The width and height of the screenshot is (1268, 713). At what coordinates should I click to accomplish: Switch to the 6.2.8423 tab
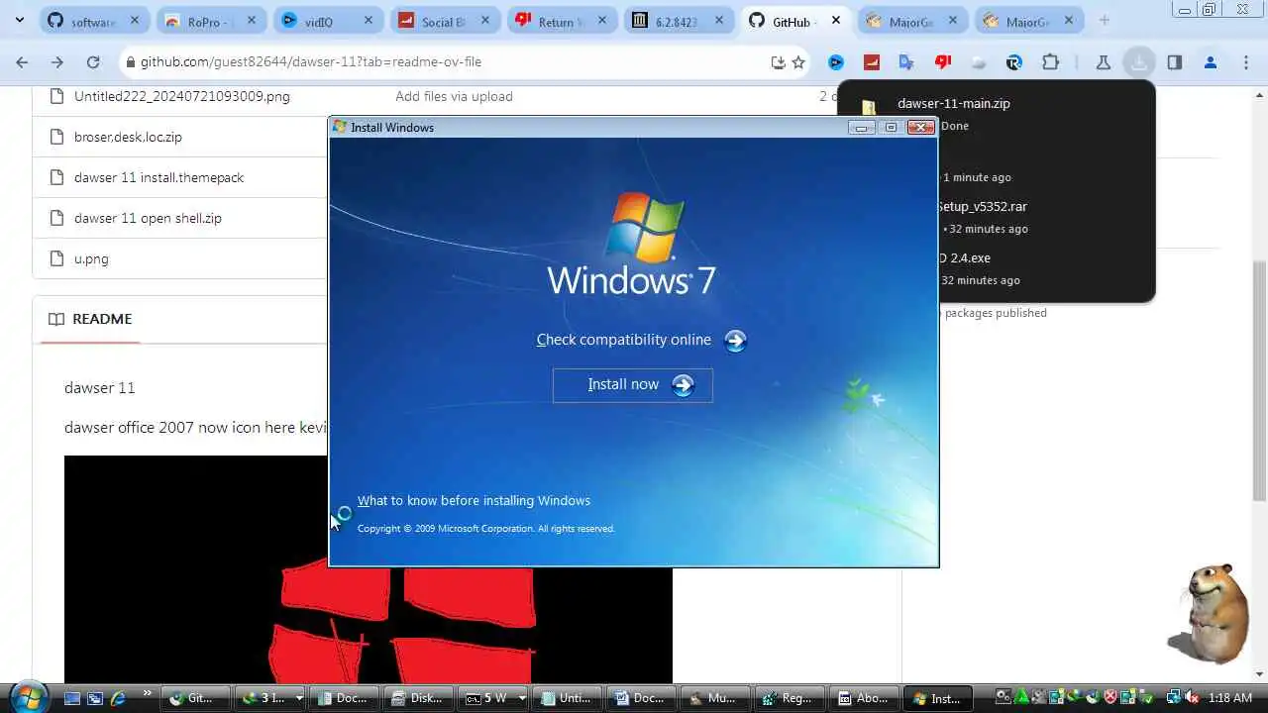pos(679,21)
